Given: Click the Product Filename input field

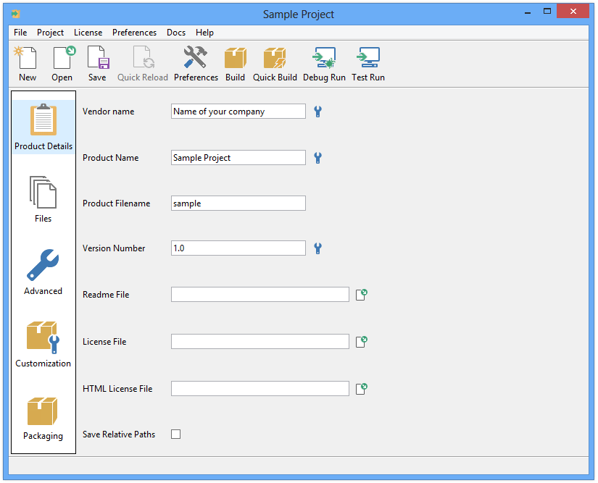Looking at the screenshot, I should 238,203.
